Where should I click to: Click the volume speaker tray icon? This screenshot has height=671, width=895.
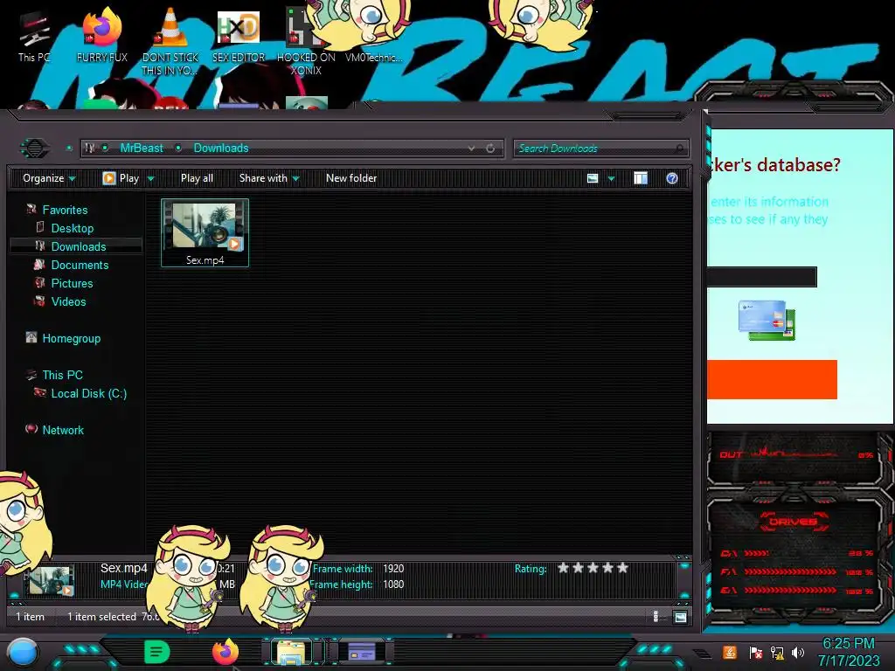tap(798, 652)
